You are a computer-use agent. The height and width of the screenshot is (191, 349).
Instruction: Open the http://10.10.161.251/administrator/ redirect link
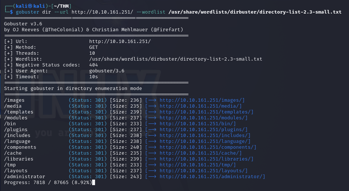pos(211,177)
